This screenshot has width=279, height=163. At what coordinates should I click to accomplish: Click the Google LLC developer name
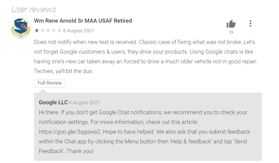click(x=53, y=102)
